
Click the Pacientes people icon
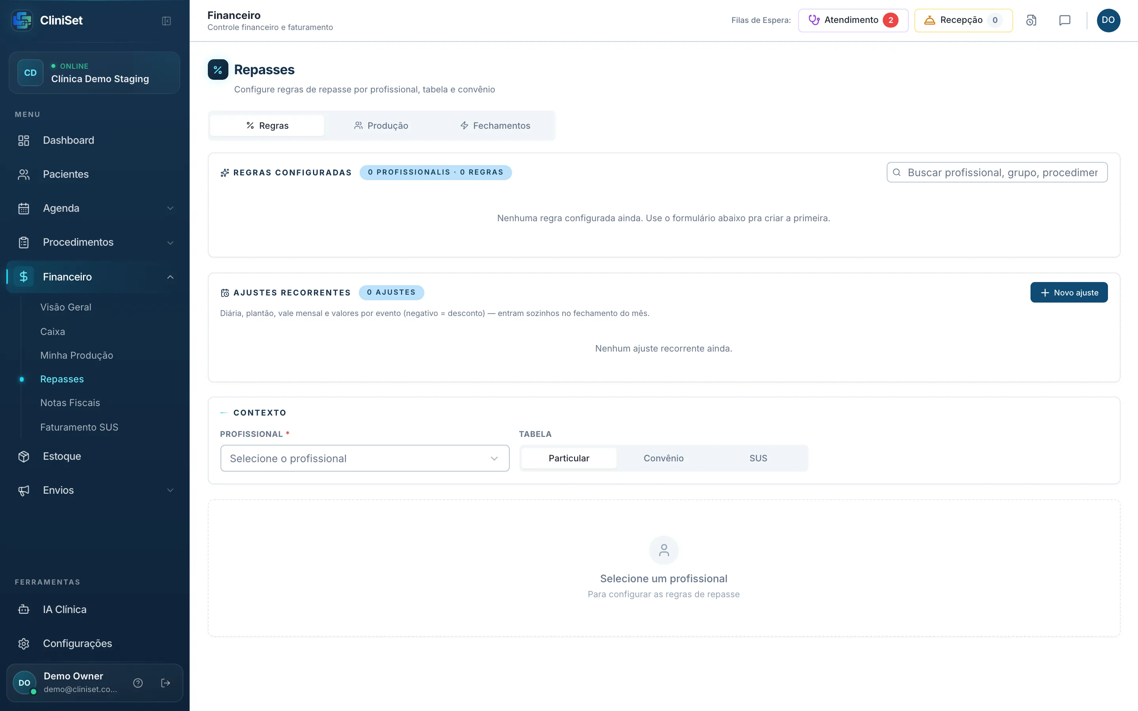(24, 174)
